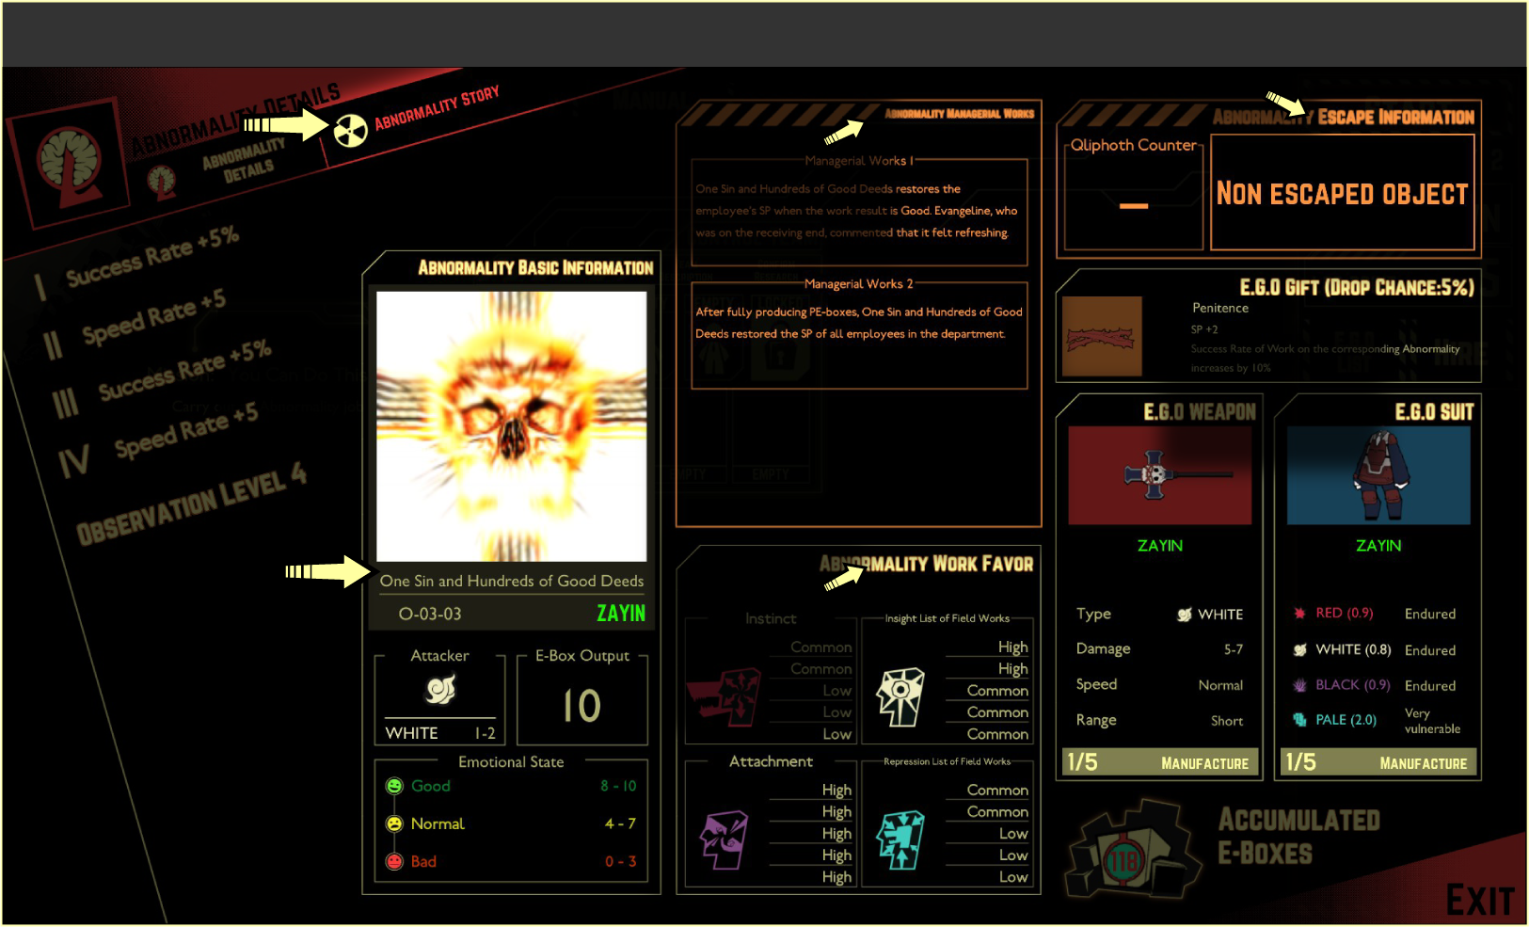Click the WHITE weapon type icon
1529x927 pixels.
1185,615
